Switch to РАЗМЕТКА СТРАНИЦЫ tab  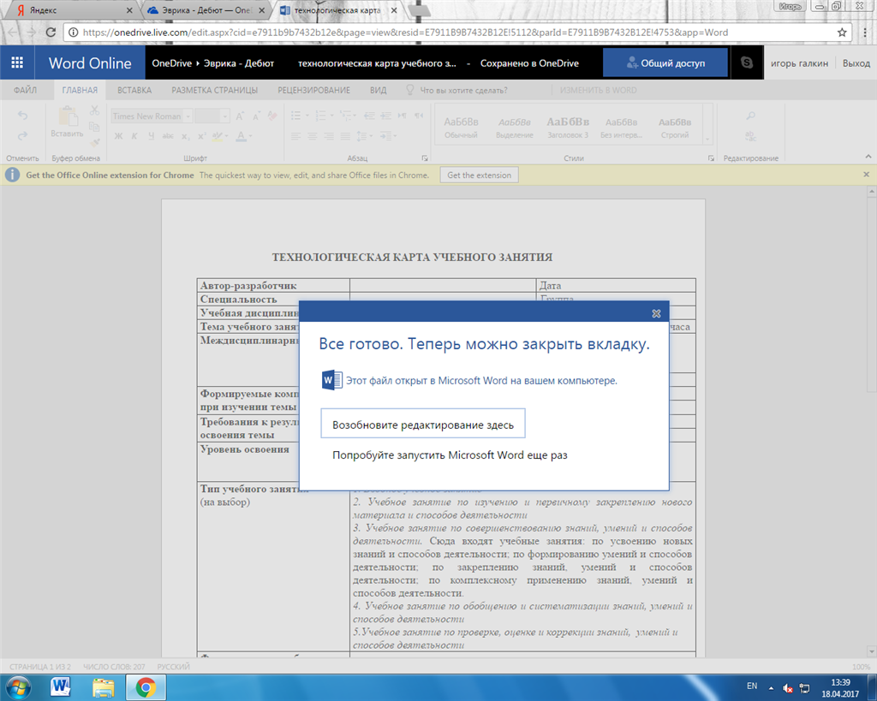point(215,90)
